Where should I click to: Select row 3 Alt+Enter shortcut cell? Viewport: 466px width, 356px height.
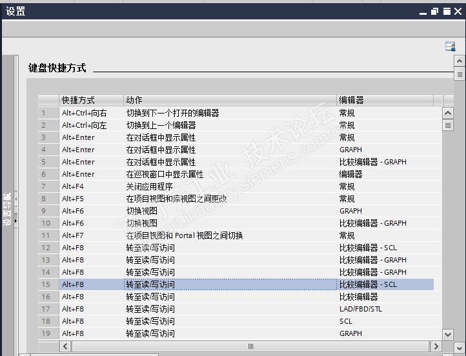pos(91,137)
